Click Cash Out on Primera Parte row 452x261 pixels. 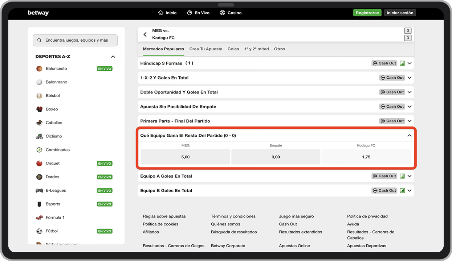pos(392,121)
